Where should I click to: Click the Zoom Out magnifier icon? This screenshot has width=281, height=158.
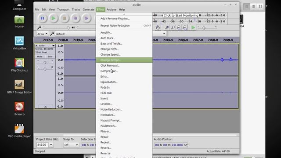(x=173, y=28)
